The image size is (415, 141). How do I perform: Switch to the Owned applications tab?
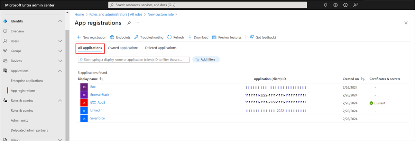point(123,48)
